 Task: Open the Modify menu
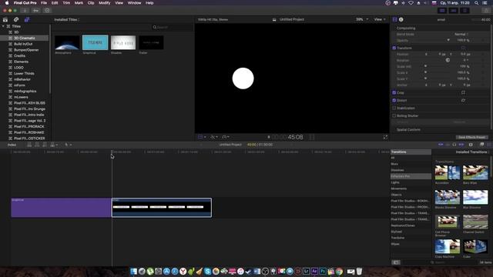tap(105, 3)
